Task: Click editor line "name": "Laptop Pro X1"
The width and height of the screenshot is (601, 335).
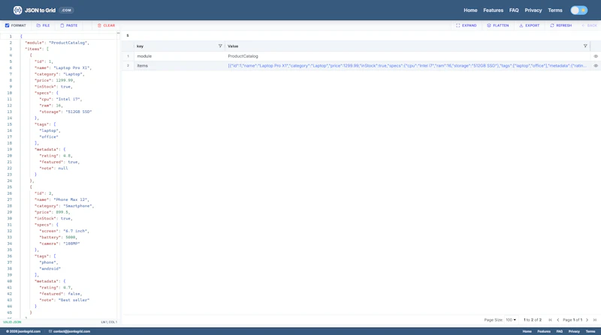Action: point(63,68)
